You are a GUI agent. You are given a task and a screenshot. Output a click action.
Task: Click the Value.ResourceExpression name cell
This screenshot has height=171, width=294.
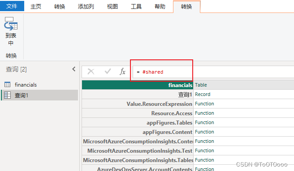138,104
